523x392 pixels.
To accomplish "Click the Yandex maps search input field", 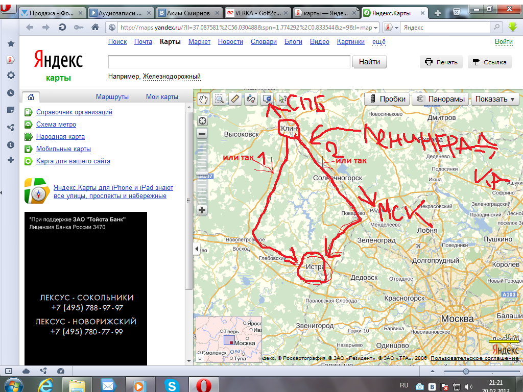I will [x=229, y=62].
